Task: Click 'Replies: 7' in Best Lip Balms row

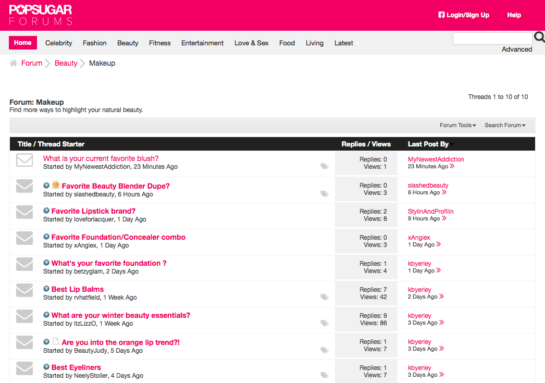Action: tap(373, 290)
